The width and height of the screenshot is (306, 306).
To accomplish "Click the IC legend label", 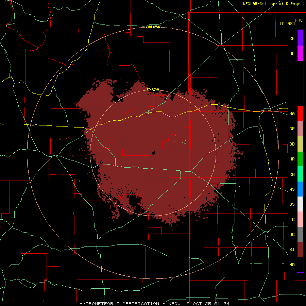I will point(292,220).
